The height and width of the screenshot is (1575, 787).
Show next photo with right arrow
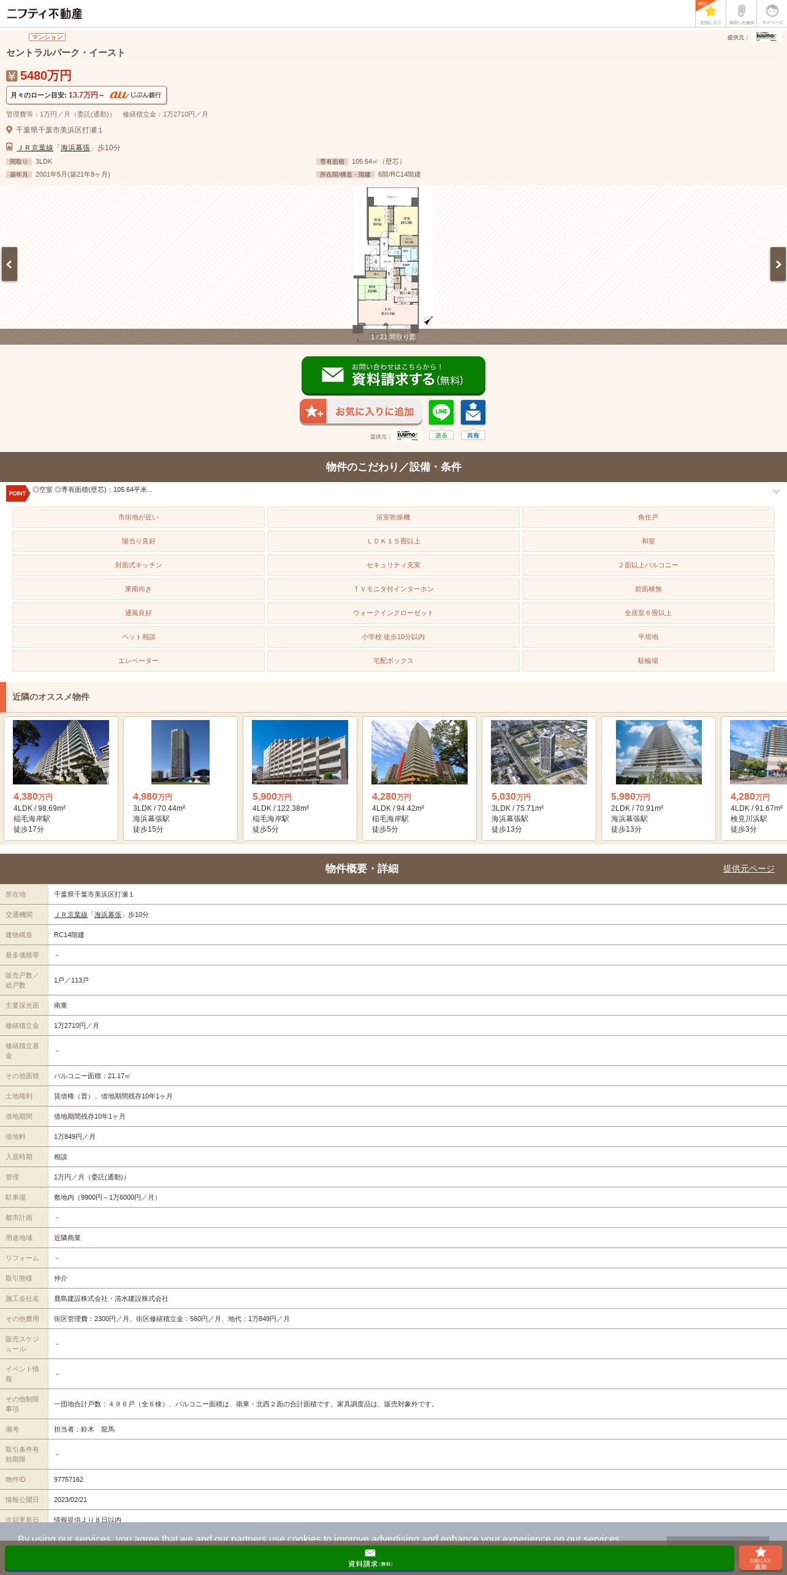coord(778,264)
